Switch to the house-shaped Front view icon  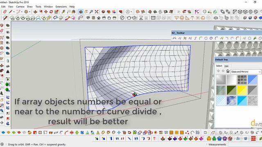click(x=99, y=18)
